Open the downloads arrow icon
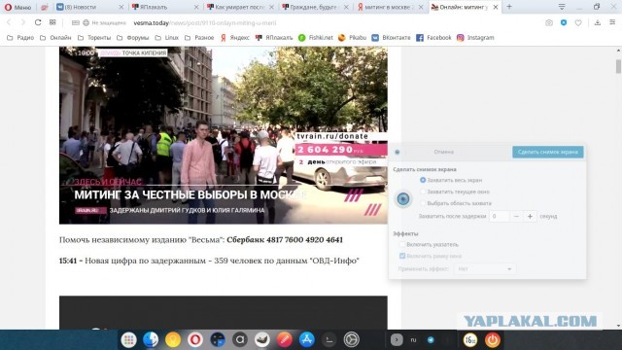The height and width of the screenshot is (350, 622). click(598, 22)
